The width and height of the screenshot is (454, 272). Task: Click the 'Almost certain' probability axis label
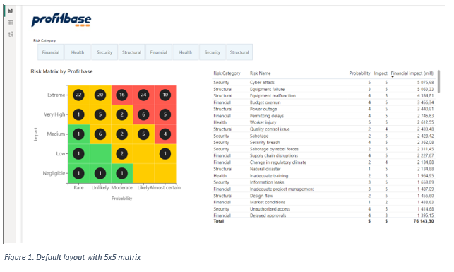pyautogui.click(x=165, y=188)
